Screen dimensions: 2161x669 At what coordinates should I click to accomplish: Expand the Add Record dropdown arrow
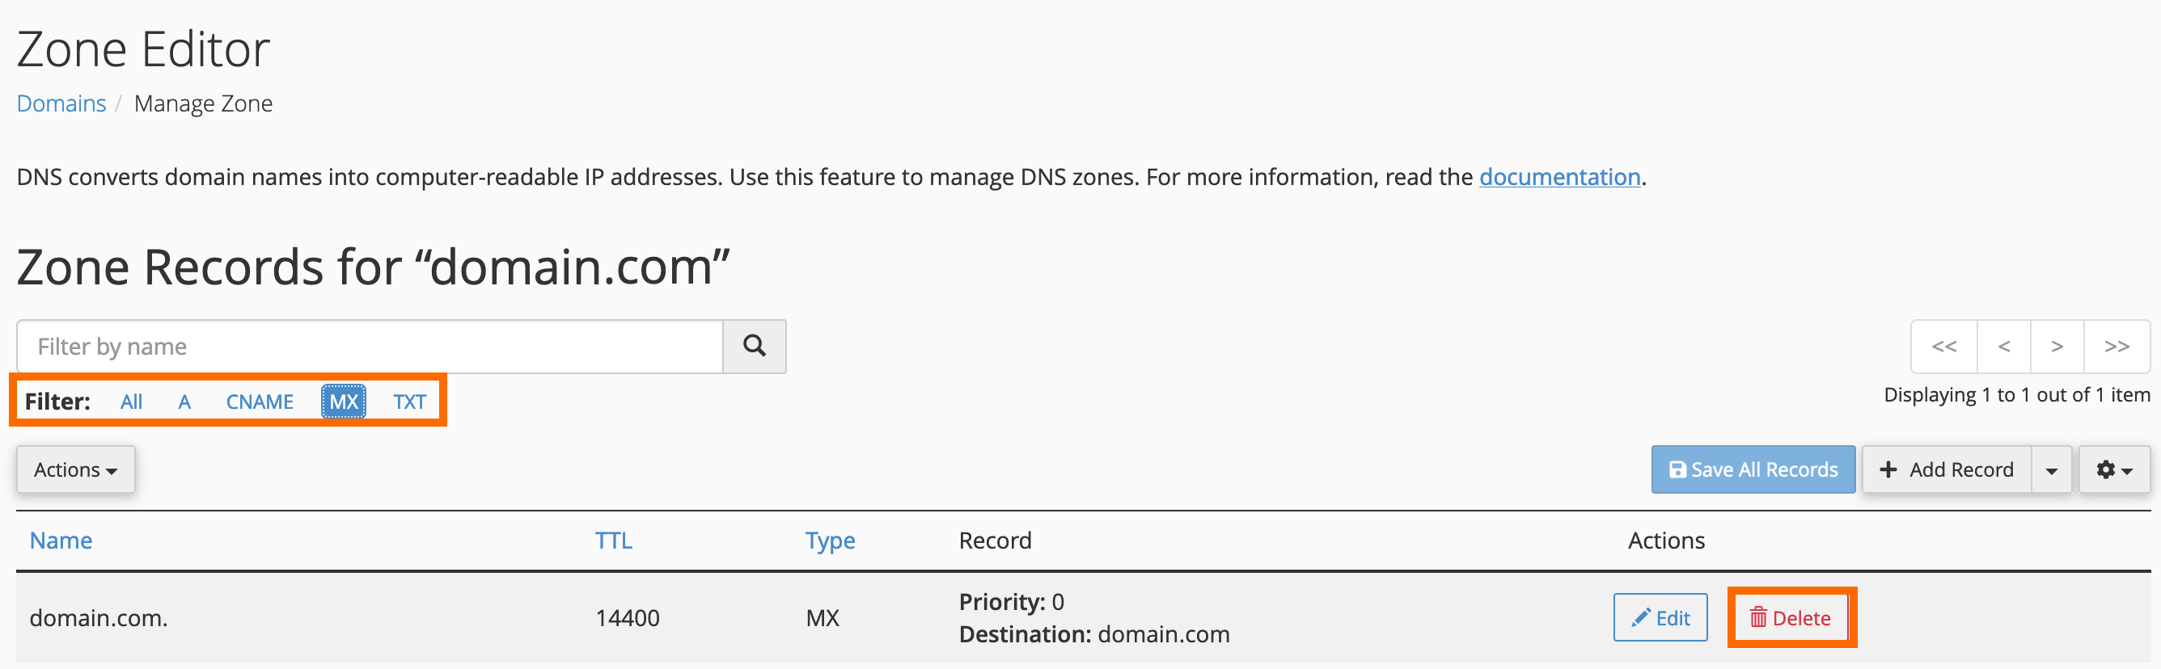tap(2052, 469)
